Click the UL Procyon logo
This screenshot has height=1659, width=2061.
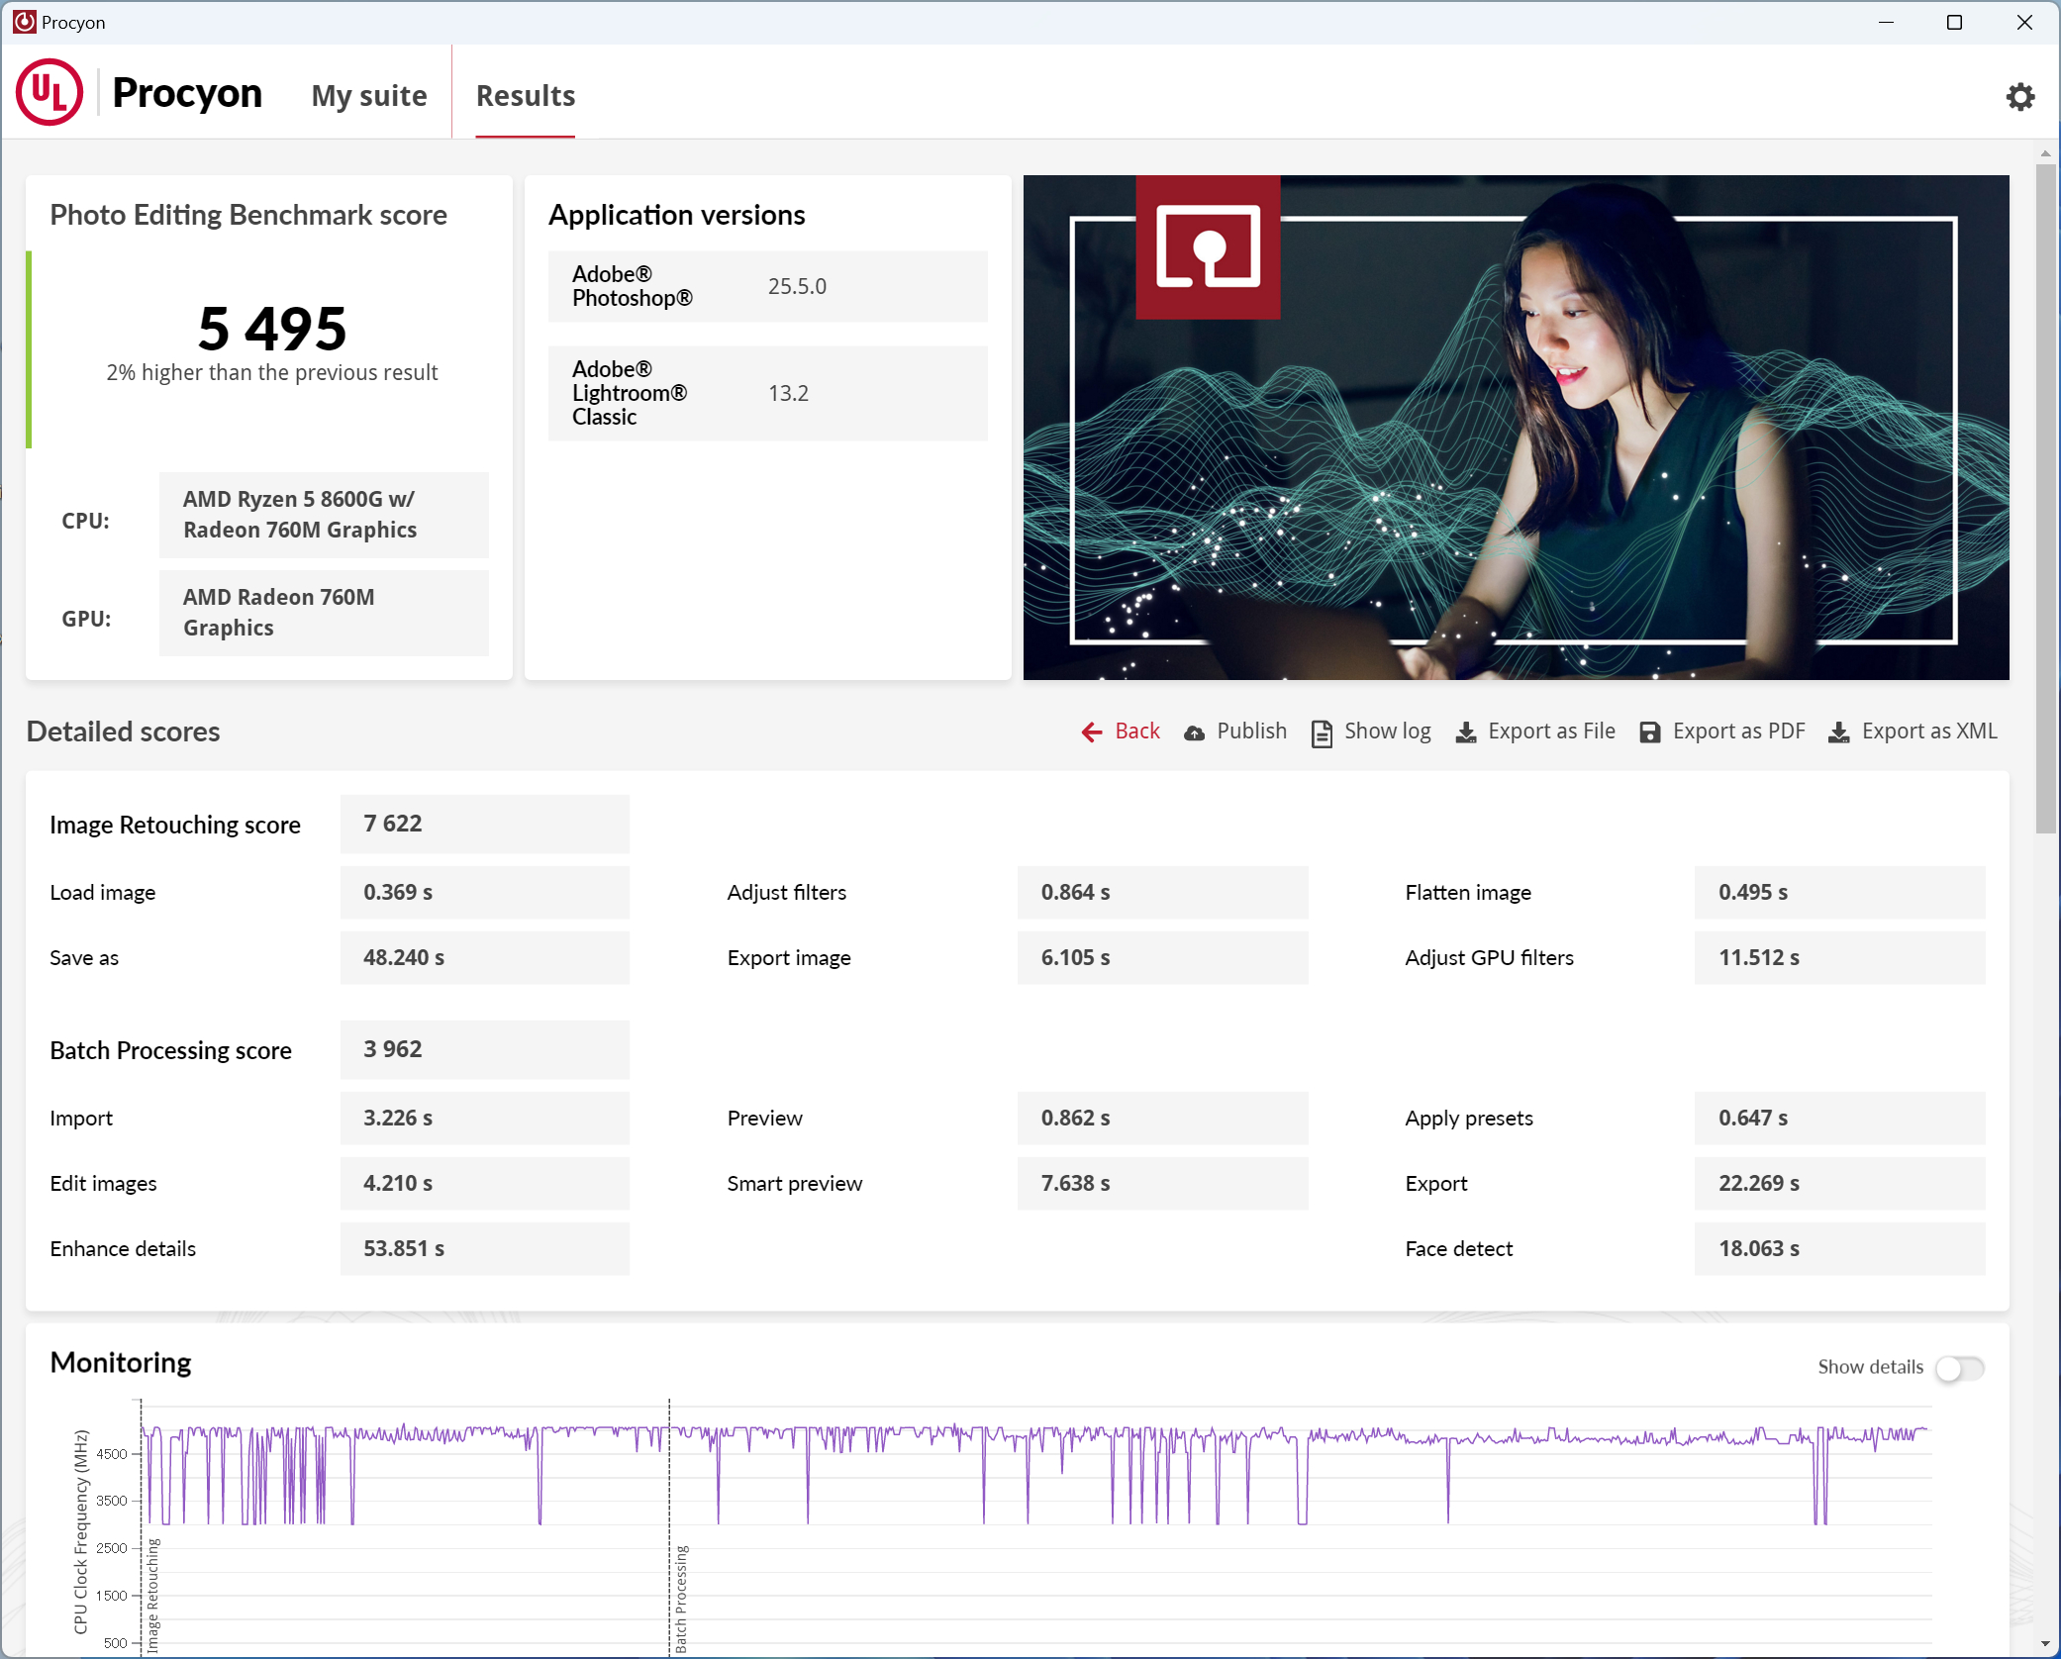(x=49, y=93)
